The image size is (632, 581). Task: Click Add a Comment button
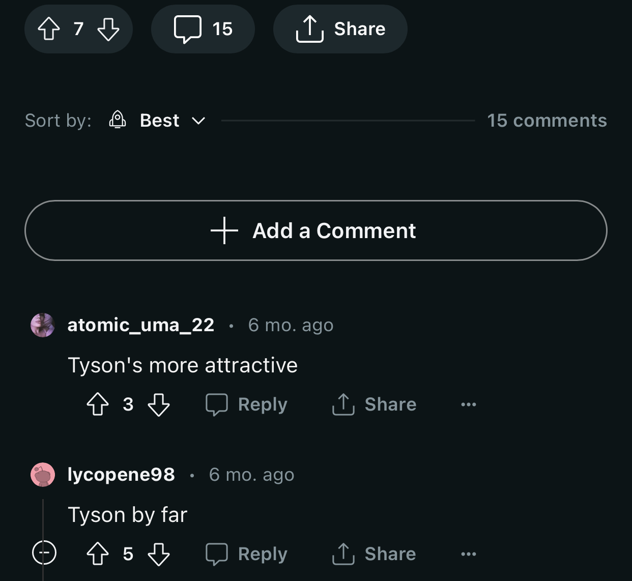pyautogui.click(x=315, y=230)
